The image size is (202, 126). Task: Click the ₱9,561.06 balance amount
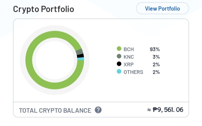click(168, 110)
